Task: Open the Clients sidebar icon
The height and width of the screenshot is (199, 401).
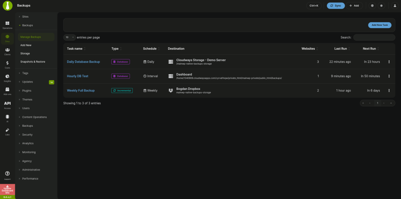Action: point(7,52)
